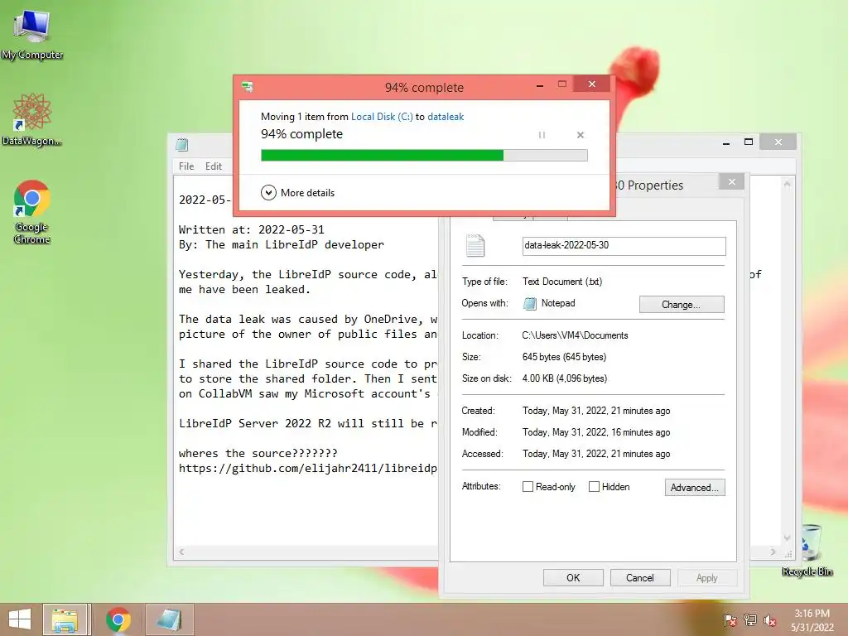
Task: Click the 'LibreIdP Server 2022 R2' line
Action: coord(308,423)
